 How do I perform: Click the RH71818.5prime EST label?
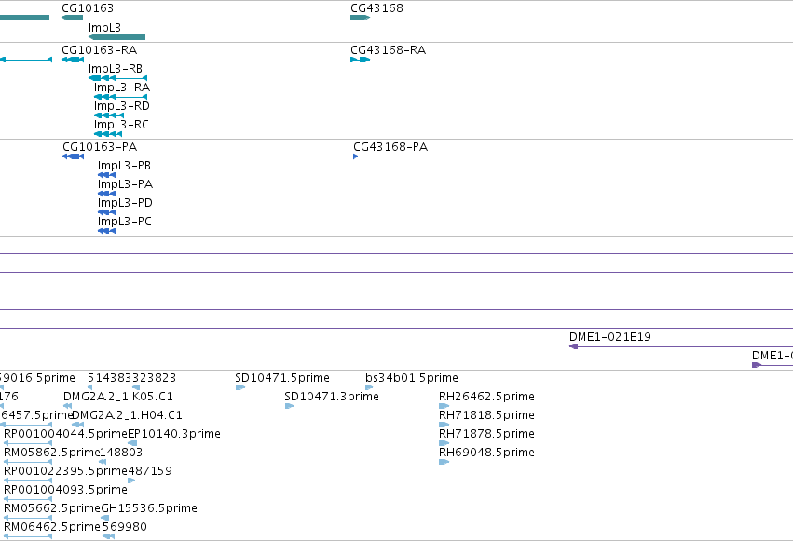click(486, 415)
